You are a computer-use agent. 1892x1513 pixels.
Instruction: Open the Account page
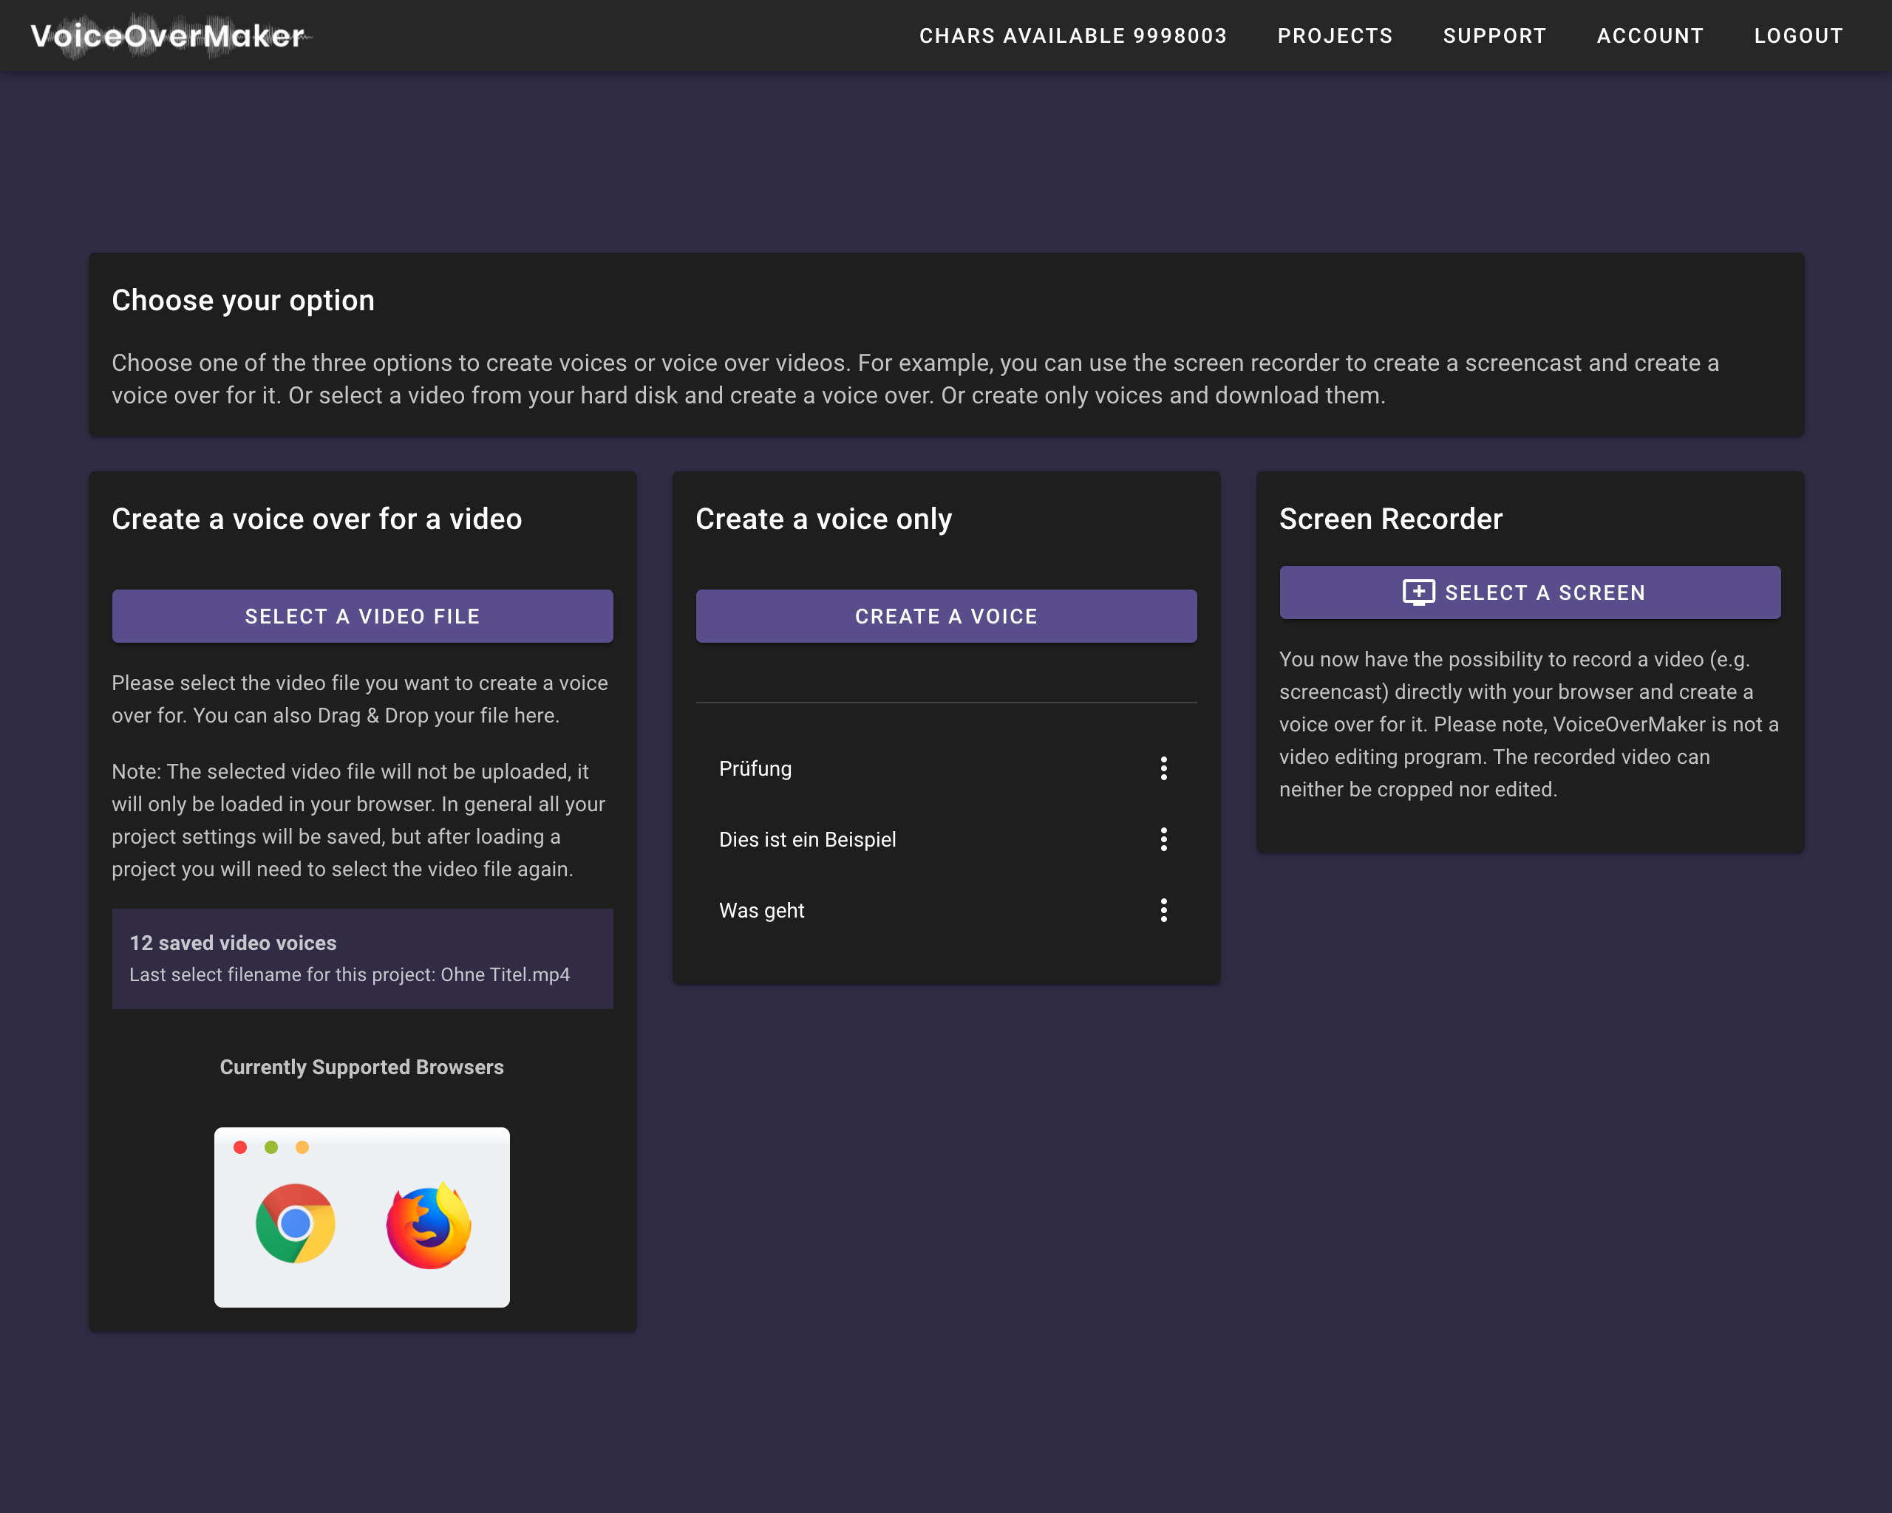(1649, 36)
